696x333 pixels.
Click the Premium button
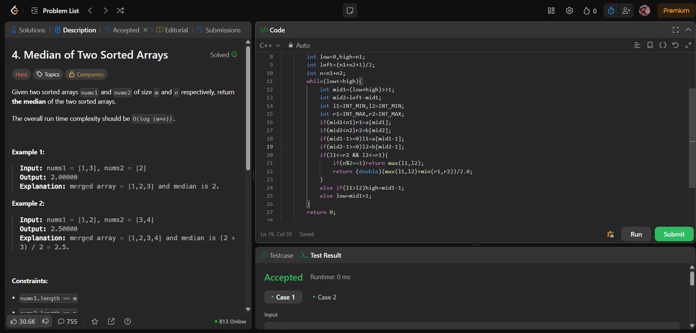tap(676, 10)
